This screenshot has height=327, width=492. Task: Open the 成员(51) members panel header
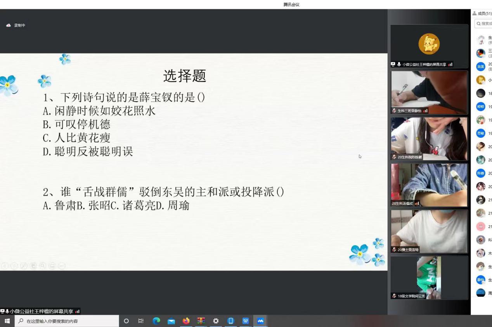[x=482, y=14]
